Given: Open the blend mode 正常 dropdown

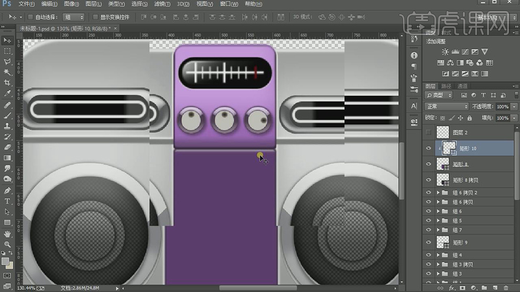Looking at the screenshot, I should click(446, 106).
